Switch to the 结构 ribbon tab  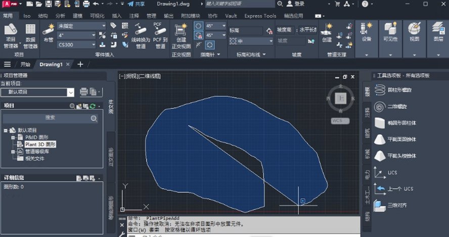tap(43, 16)
